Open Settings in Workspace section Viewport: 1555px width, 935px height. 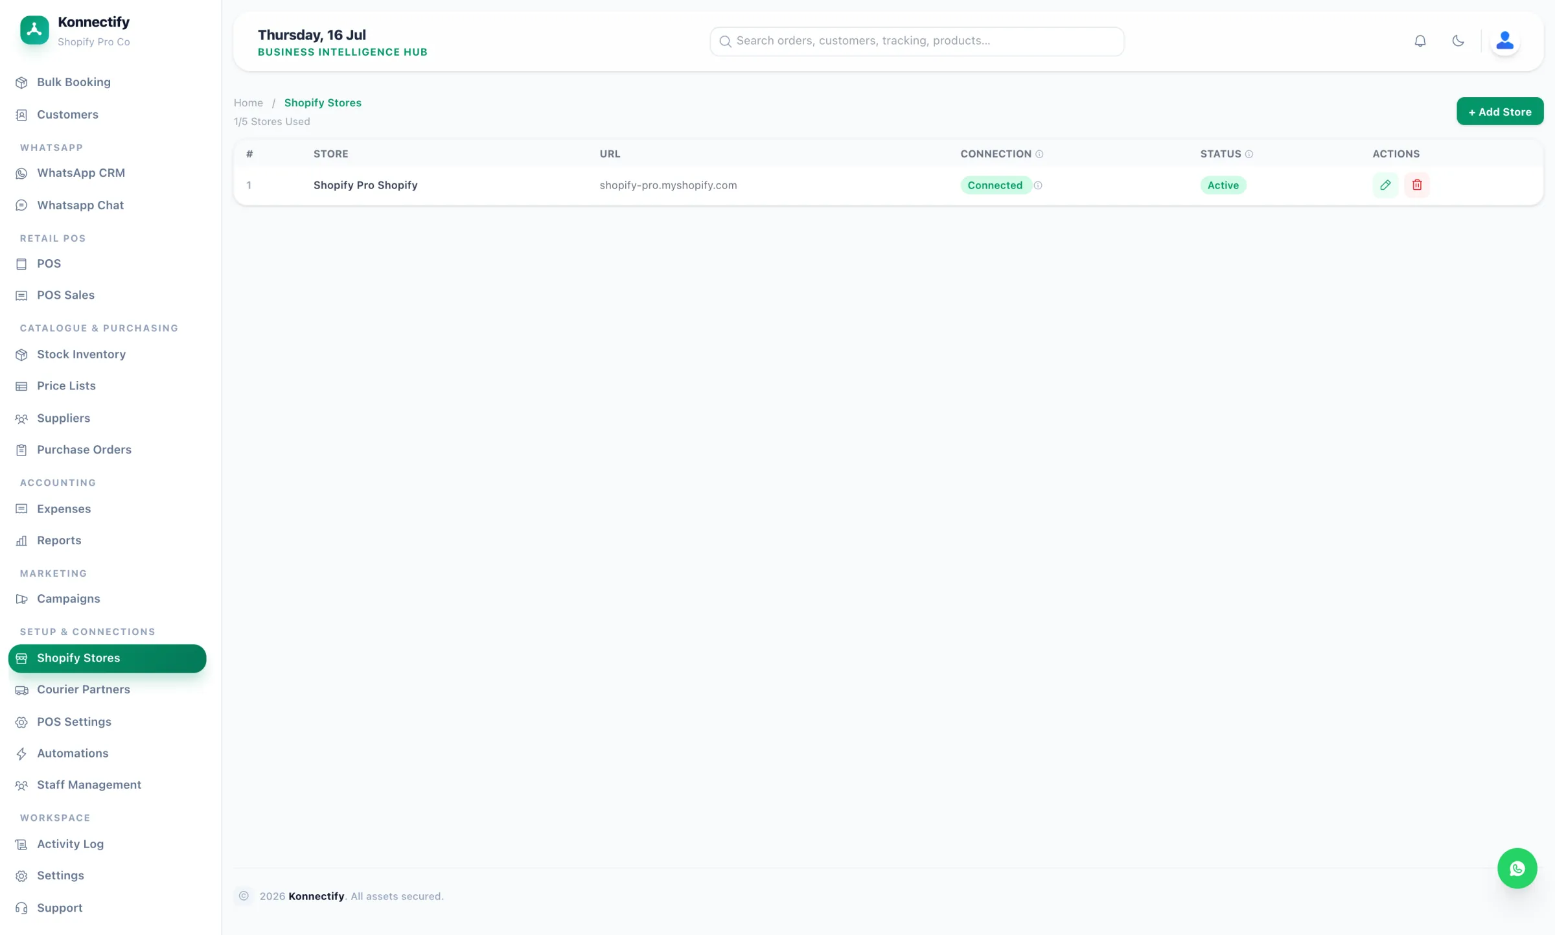(x=107, y=876)
